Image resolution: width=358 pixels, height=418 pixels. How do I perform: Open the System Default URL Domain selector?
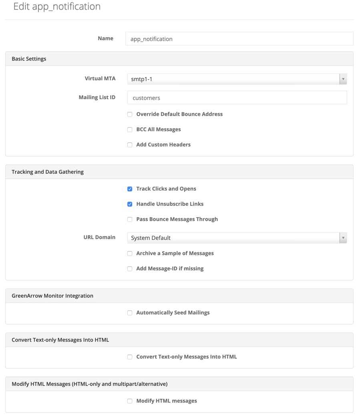pos(237,238)
